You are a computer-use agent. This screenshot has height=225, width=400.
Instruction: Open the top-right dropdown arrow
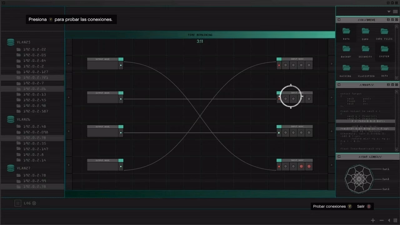tap(389, 12)
